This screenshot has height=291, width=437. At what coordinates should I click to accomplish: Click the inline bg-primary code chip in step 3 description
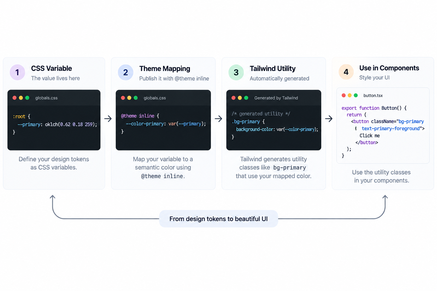(x=290, y=168)
